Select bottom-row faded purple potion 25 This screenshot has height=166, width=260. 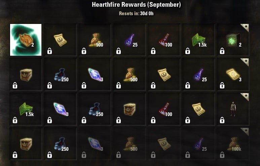198,144
